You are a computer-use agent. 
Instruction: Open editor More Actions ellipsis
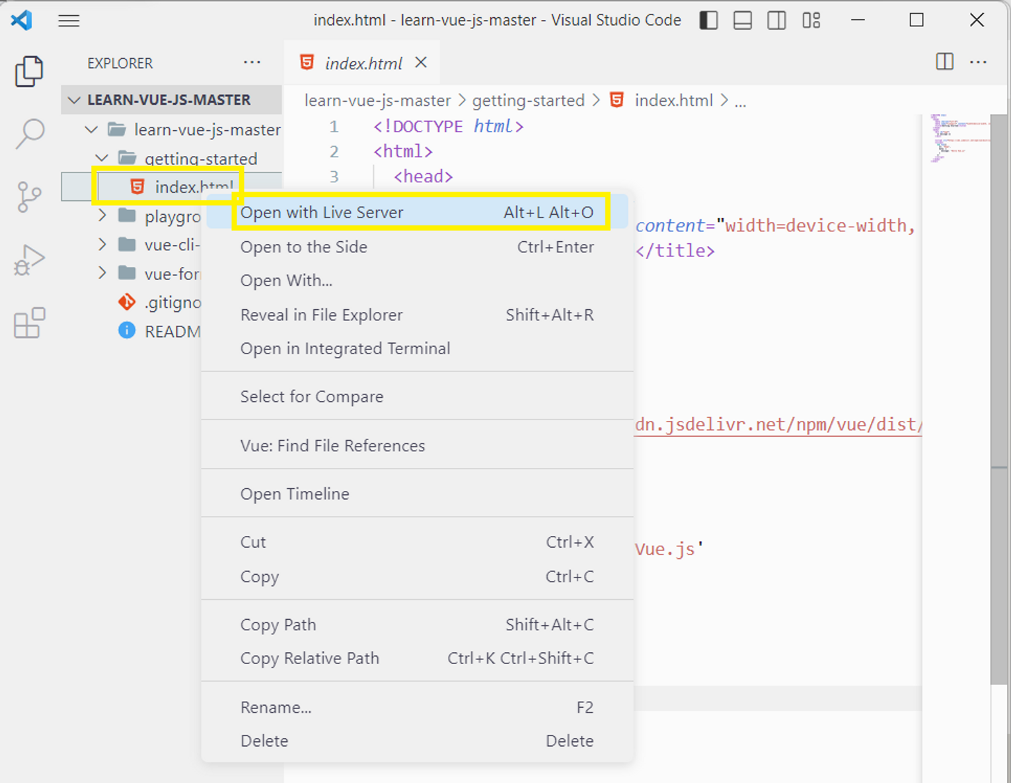tap(978, 62)
